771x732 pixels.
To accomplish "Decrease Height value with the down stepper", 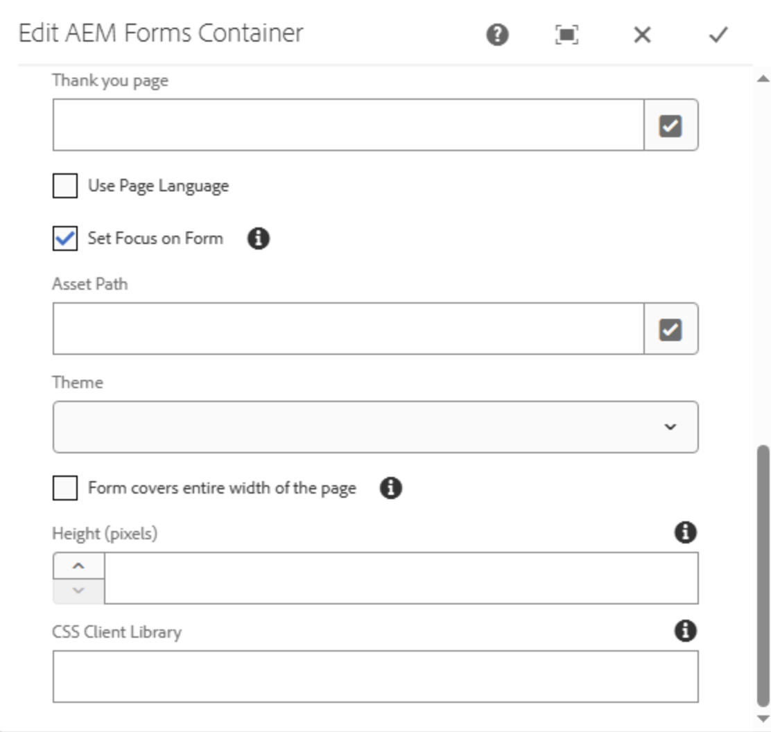I will (x=78, y=591).
